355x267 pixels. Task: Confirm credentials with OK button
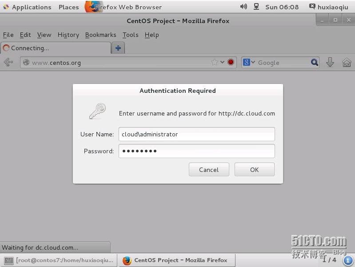[x=254, y=169]
